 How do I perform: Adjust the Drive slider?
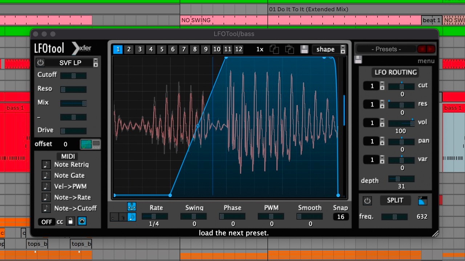(x=73, y=131)
